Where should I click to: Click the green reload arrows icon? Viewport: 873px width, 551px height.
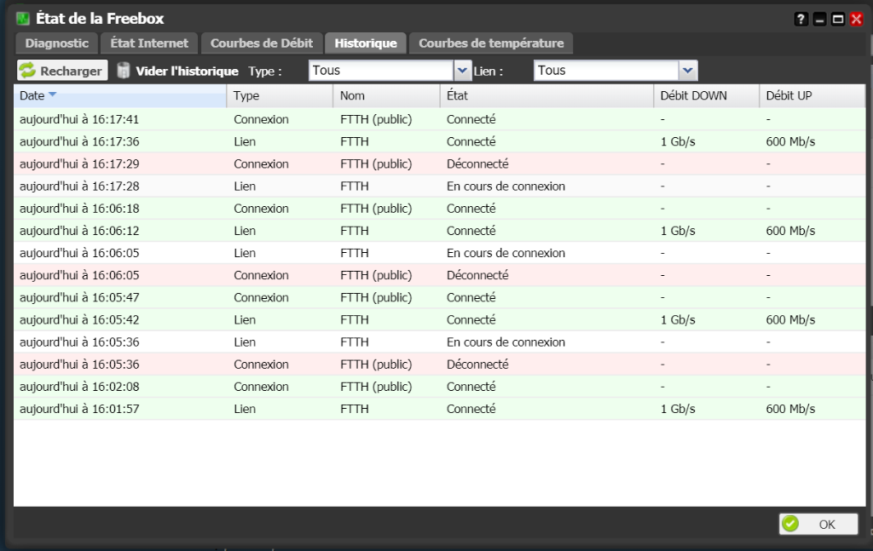click(27, 70)
